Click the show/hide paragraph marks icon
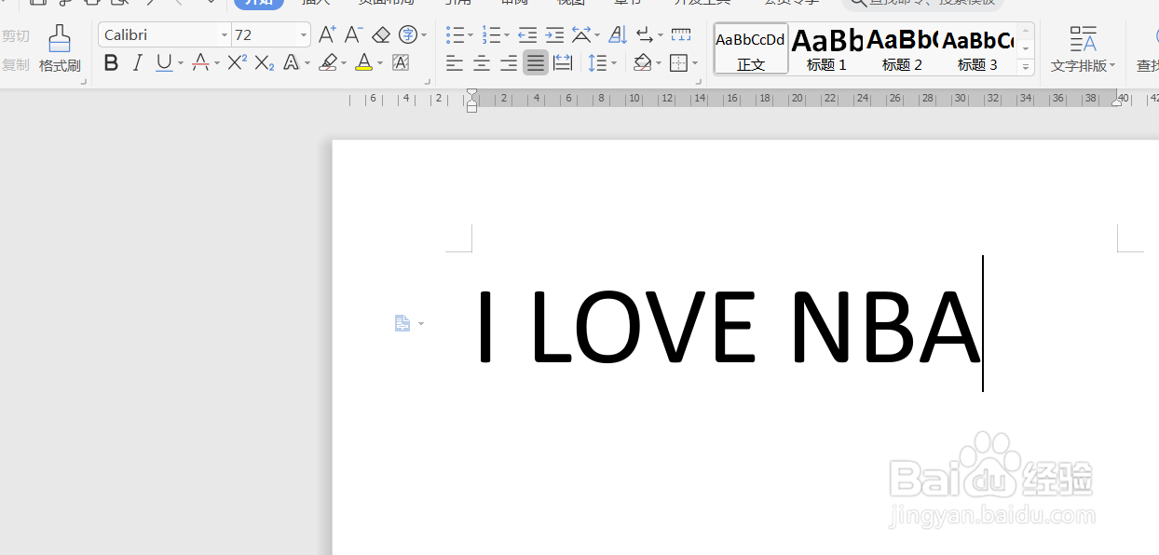This screenshot has height=555, width=1159. point(645,35)
